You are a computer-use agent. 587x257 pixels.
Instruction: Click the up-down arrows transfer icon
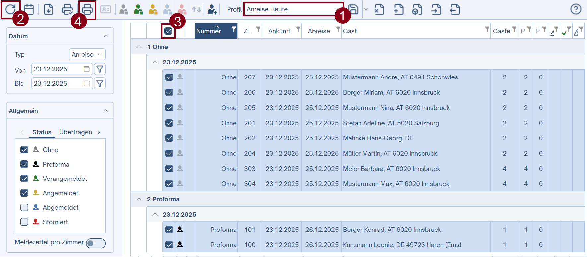(197, 9)
